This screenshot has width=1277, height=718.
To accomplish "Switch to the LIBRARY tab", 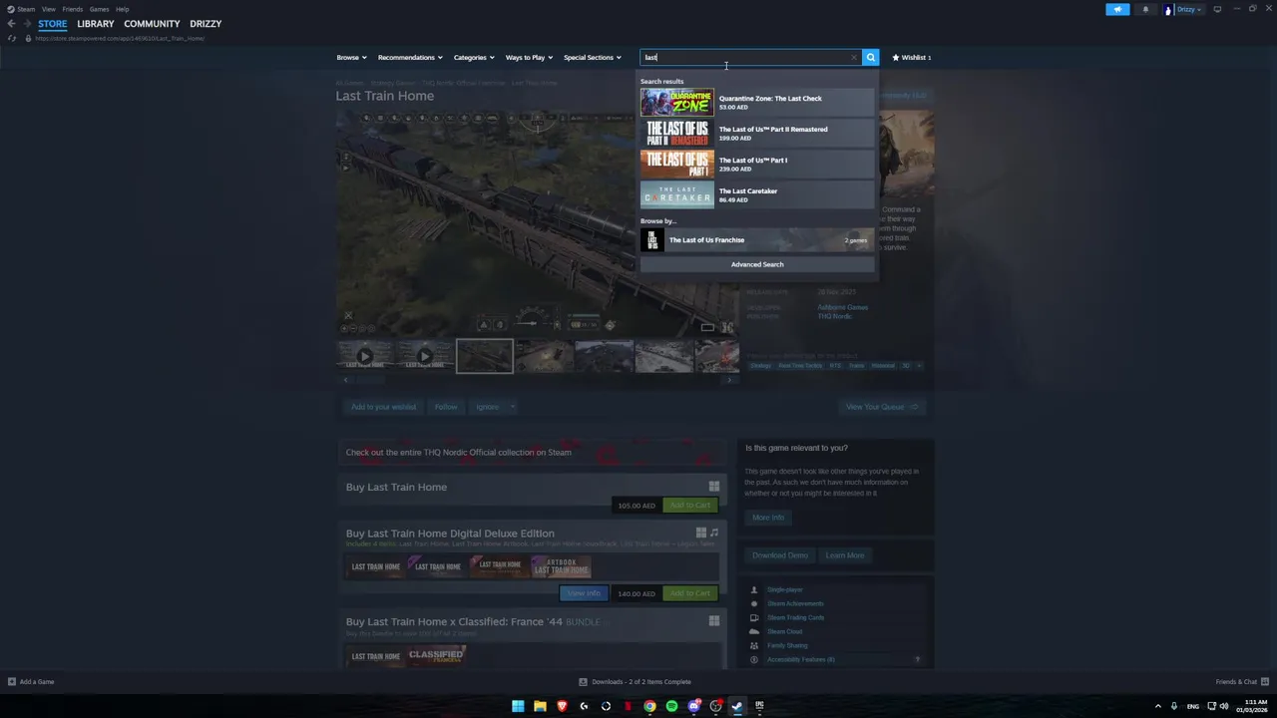I will [96, 24].
